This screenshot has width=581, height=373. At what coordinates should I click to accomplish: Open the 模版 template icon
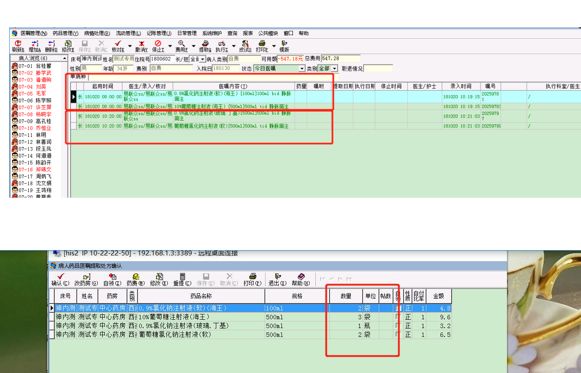pos(285,43)
